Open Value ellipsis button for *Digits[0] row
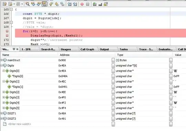186x131 pixels. (171, 76)
